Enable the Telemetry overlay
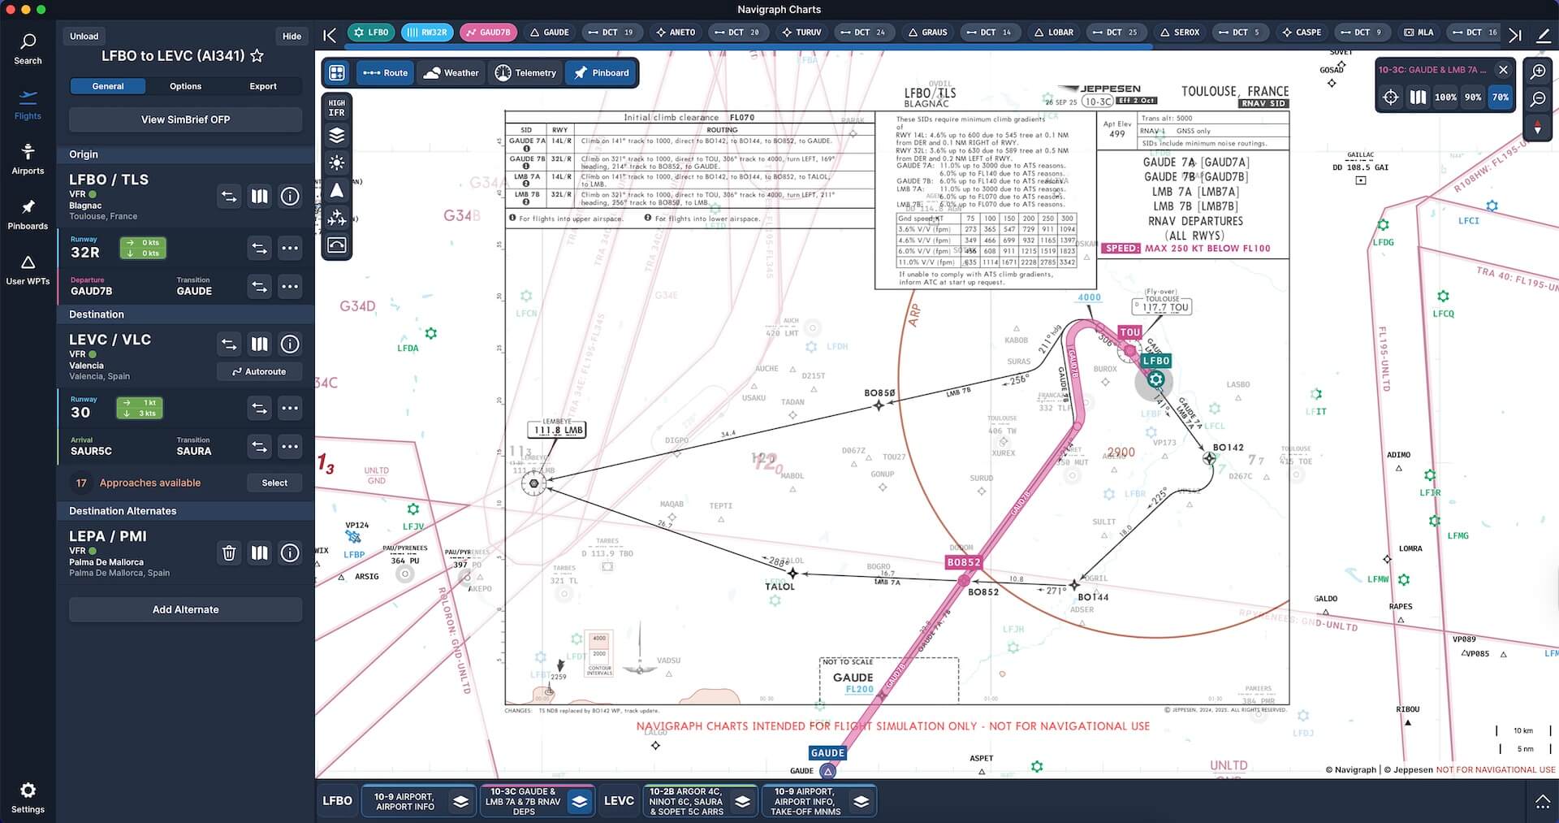This screenshot has height=823, width=1559. pos(525,73)
